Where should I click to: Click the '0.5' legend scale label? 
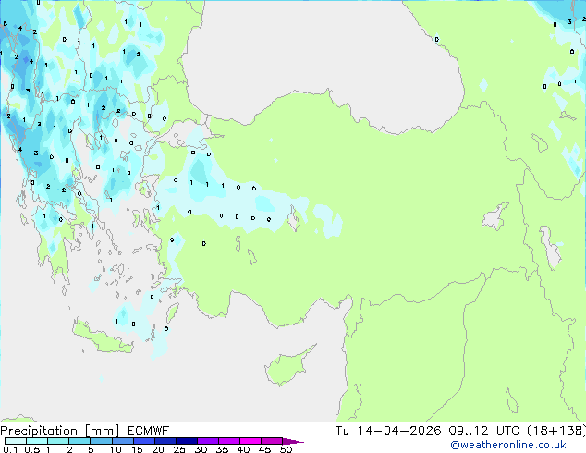32,449
